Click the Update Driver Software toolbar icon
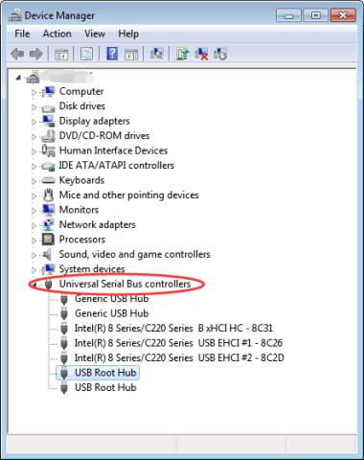Image resolution: width=364 pixels, height=460 pixels. [x=182, y=54]
